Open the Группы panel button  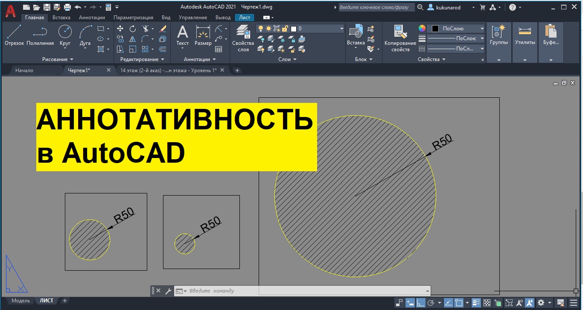point(498,42)
